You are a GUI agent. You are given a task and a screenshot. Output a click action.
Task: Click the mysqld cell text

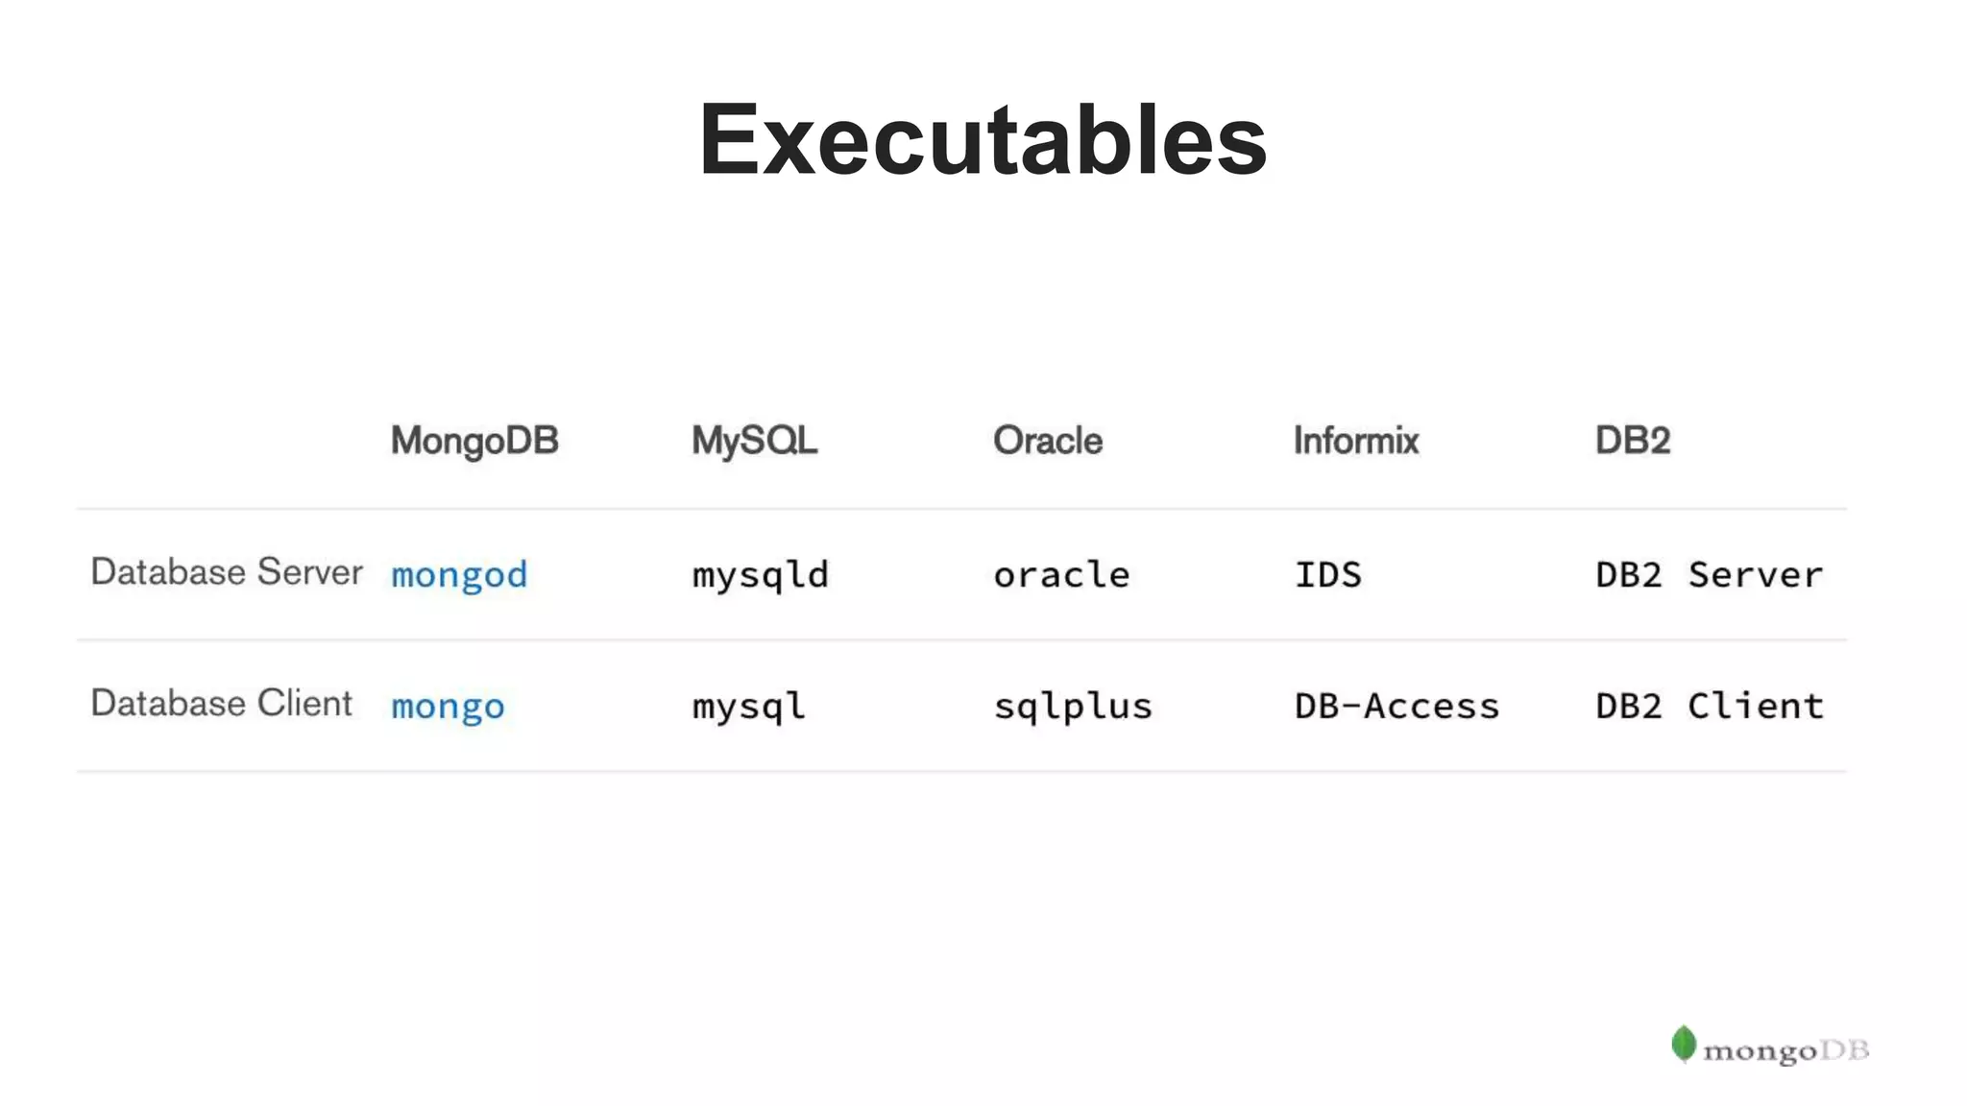[761, 575]
